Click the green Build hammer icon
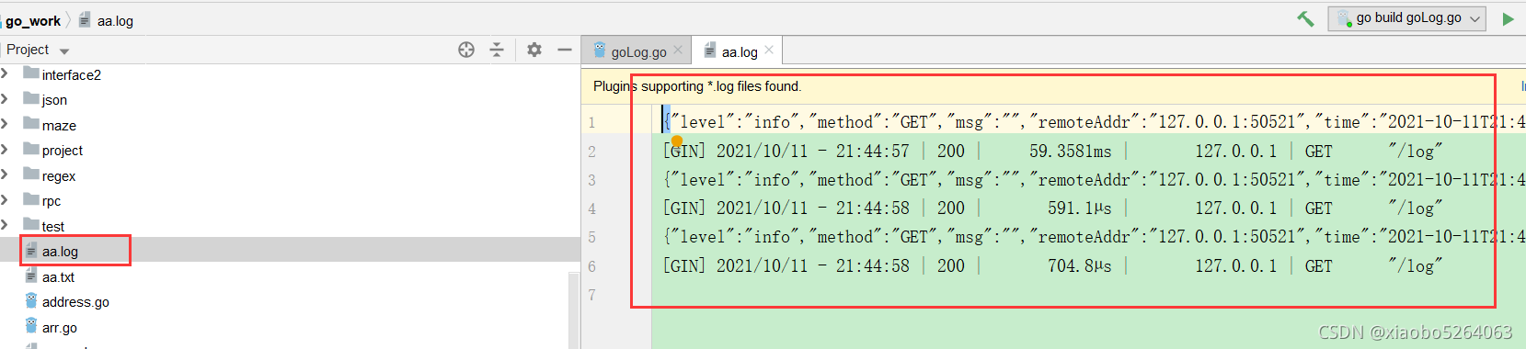 tap(1305, 18)
